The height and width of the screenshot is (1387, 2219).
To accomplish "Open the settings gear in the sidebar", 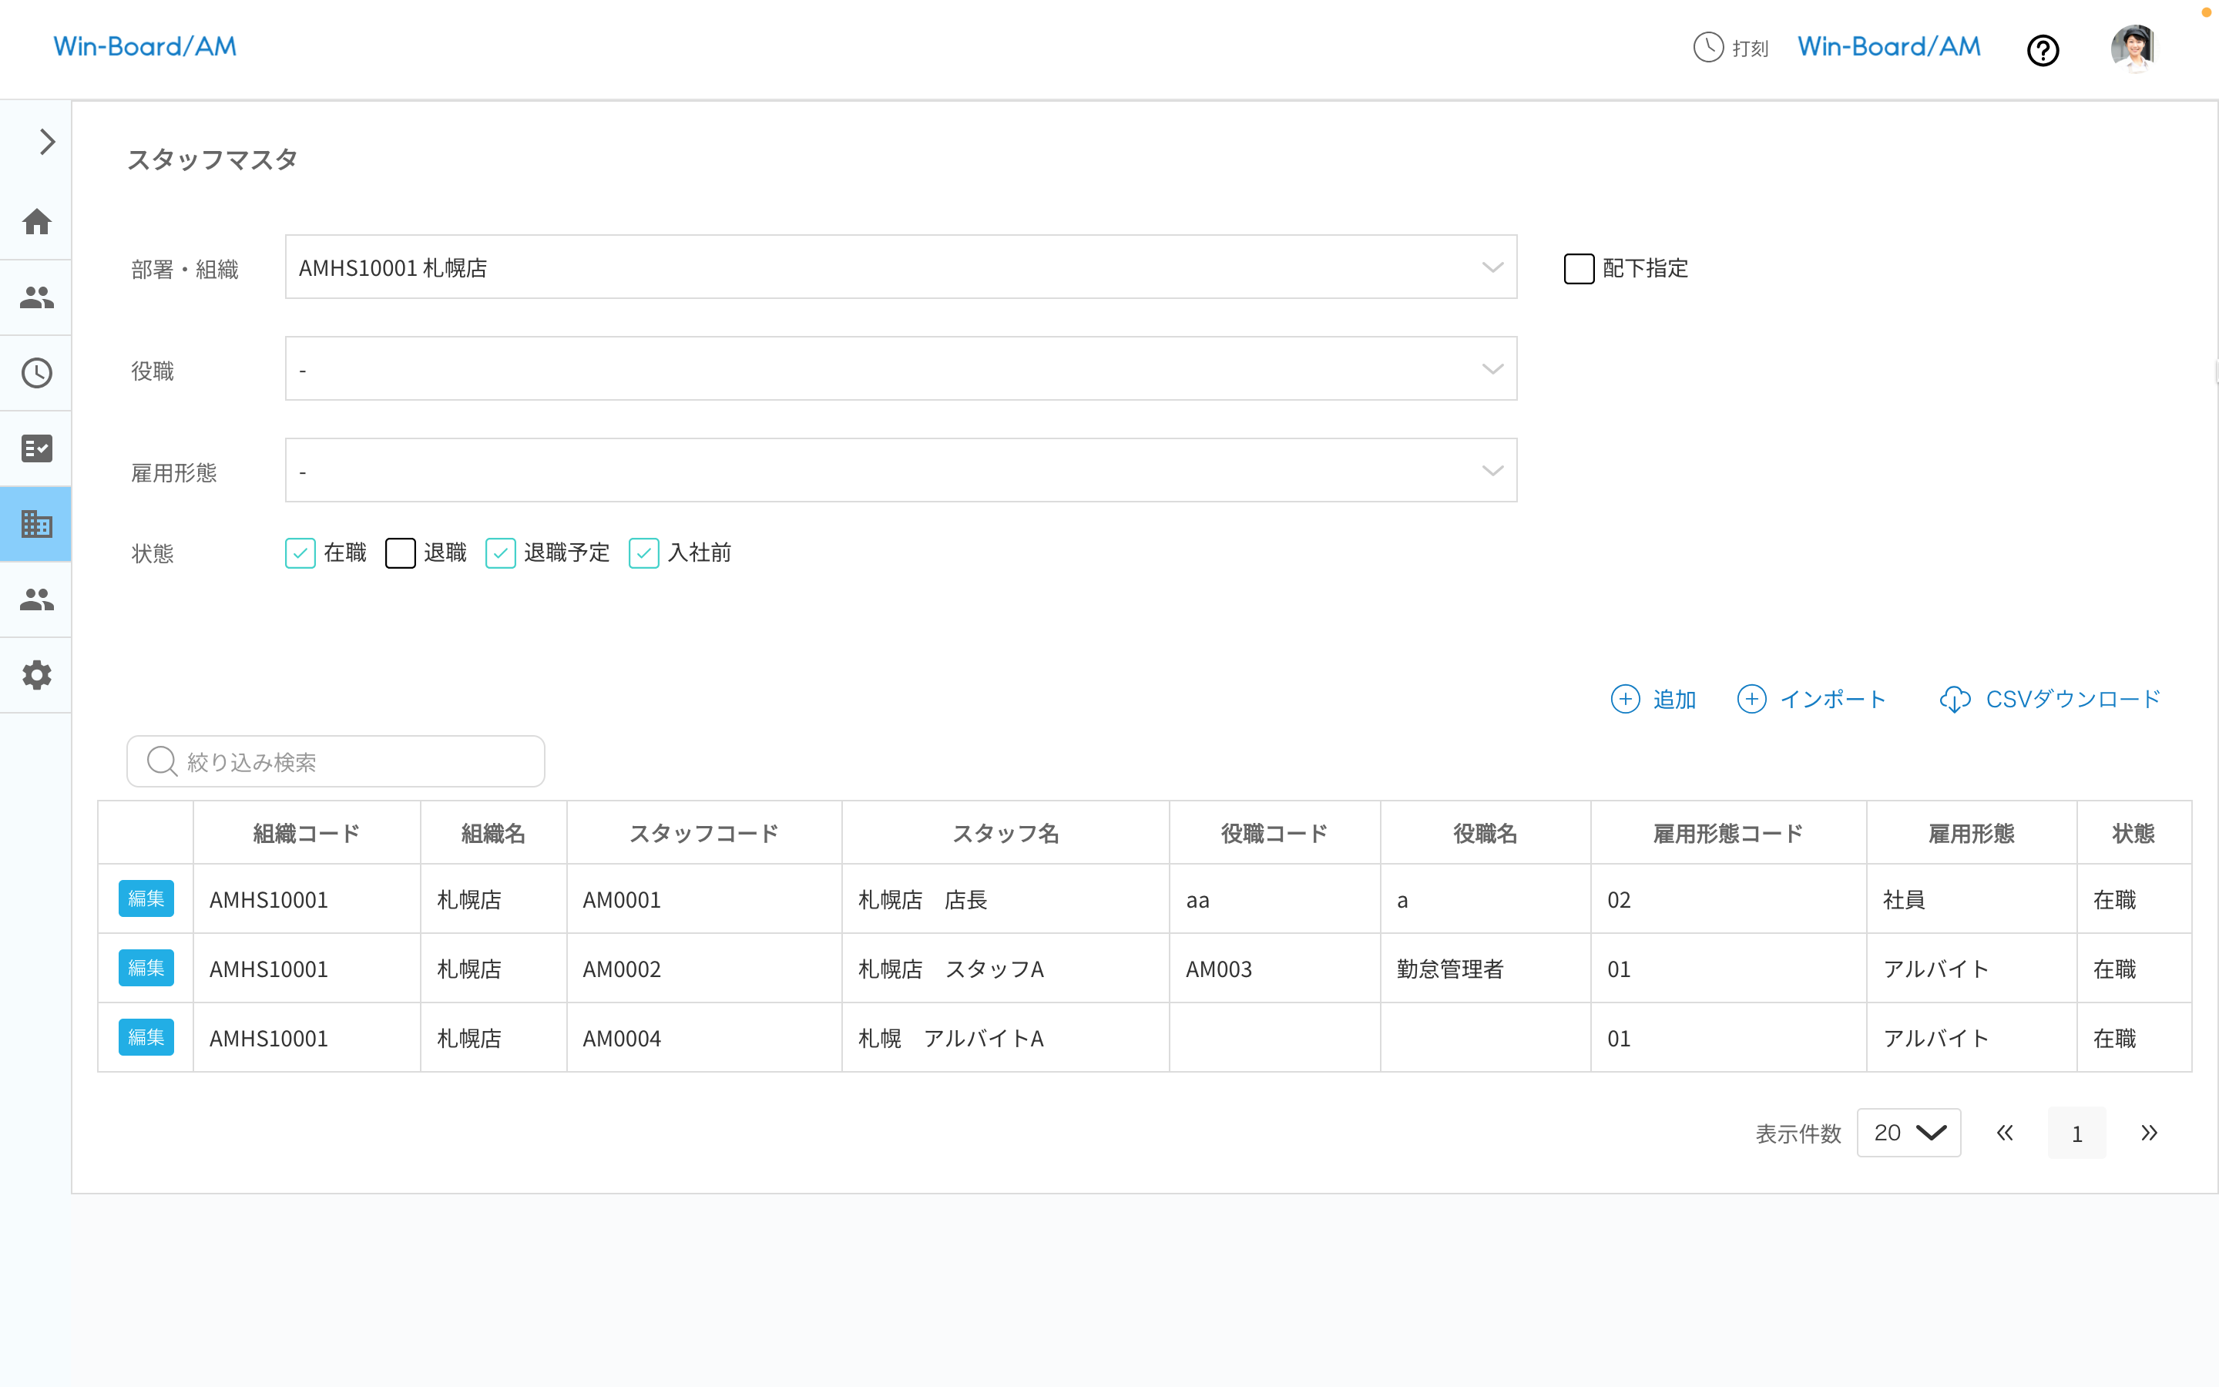I will click(x=37, y=675).
